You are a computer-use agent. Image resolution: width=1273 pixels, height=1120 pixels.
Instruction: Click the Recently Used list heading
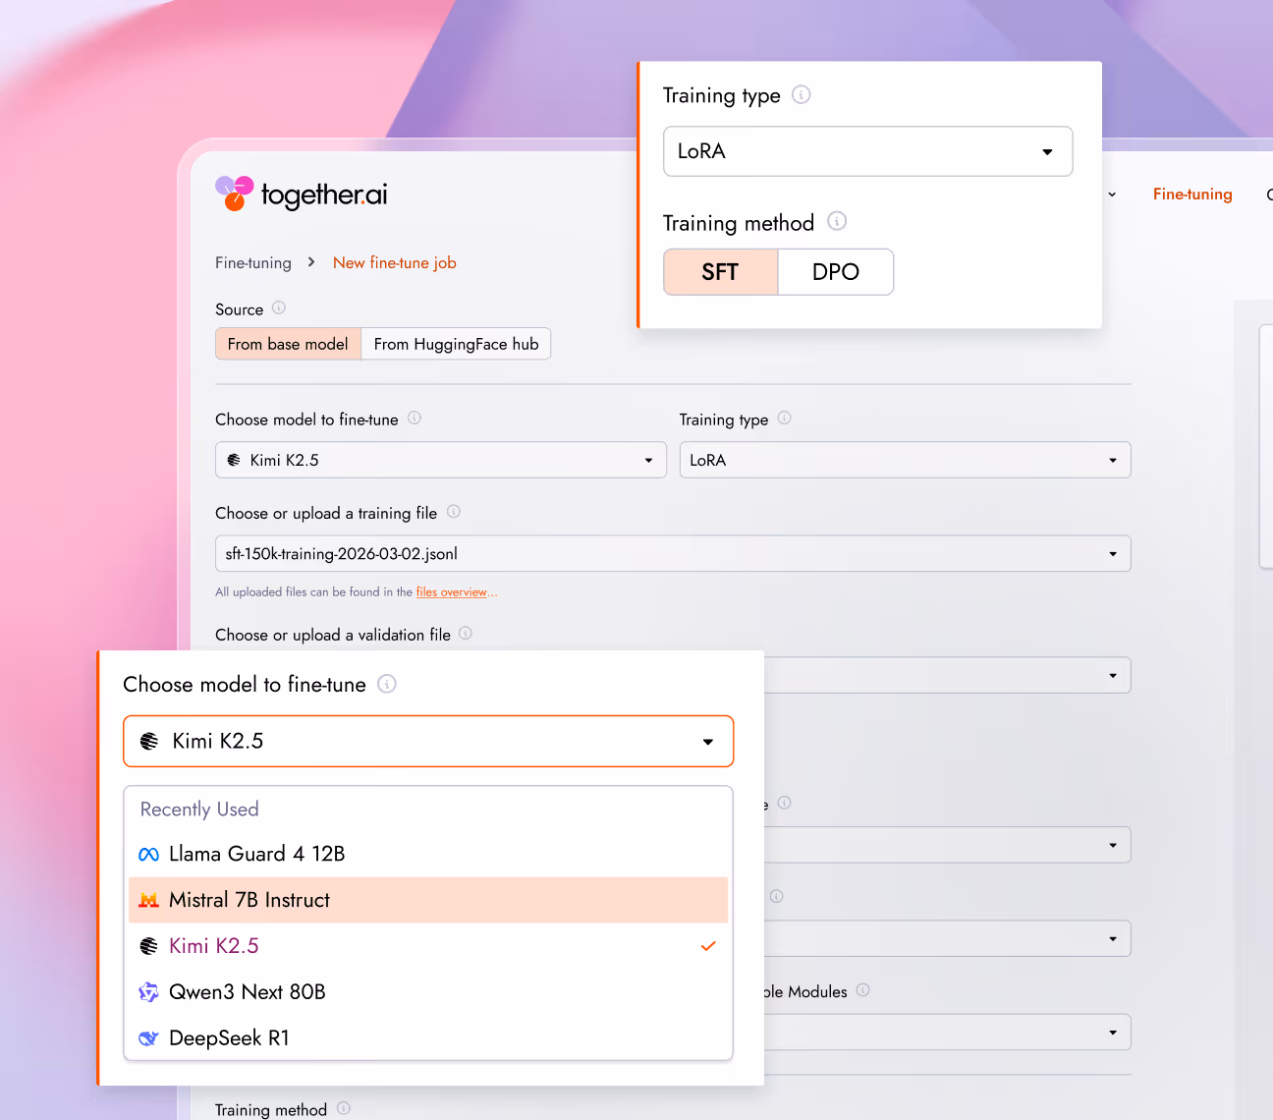(x=199, y=809)
